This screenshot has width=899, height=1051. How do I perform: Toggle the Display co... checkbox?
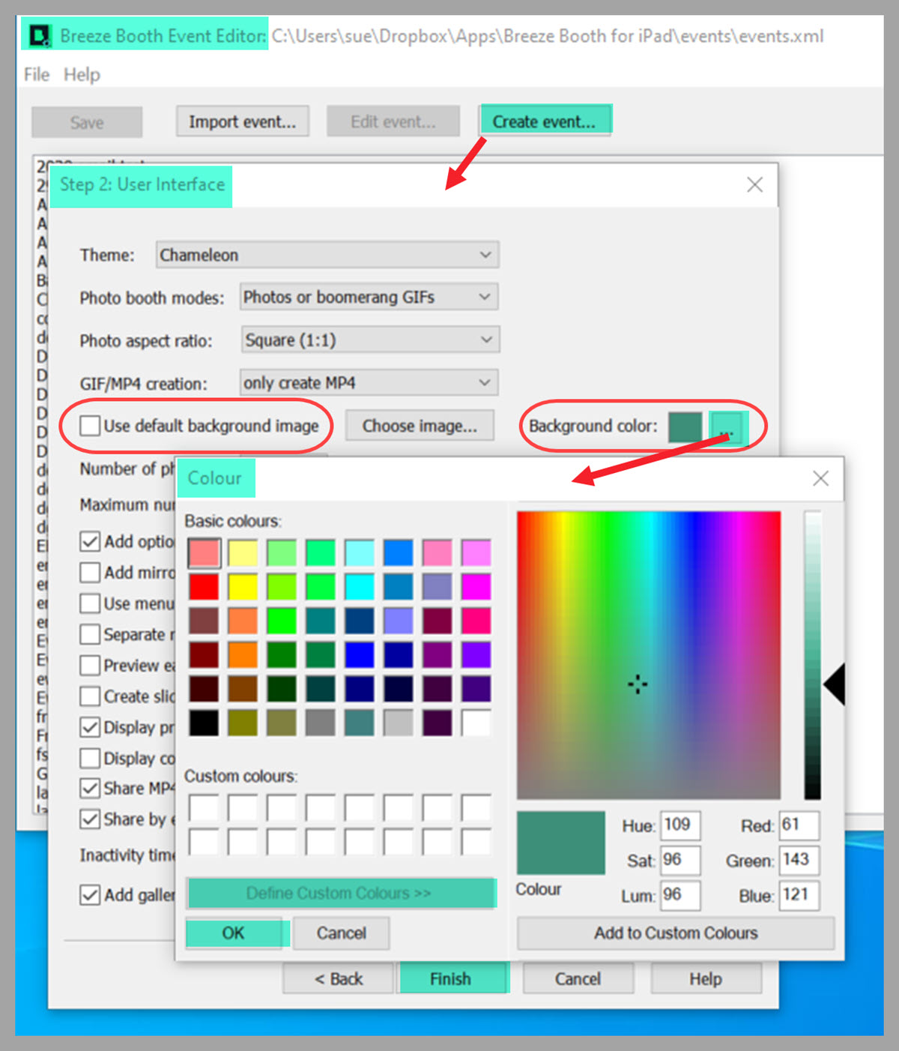[90, 758]
